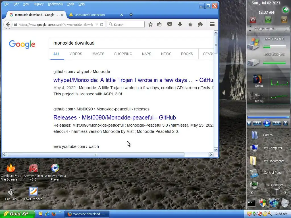This screenshot has width=291, height=218.
Task: Show bookmarks list icon in Firefox toolbar
Action: coord(159,24)
